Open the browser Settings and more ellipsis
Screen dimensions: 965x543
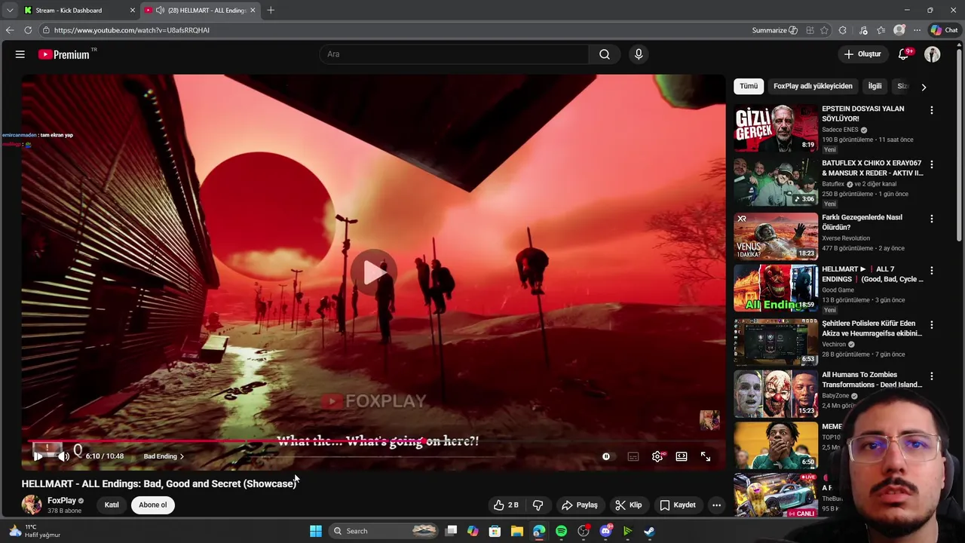[917, 30]
